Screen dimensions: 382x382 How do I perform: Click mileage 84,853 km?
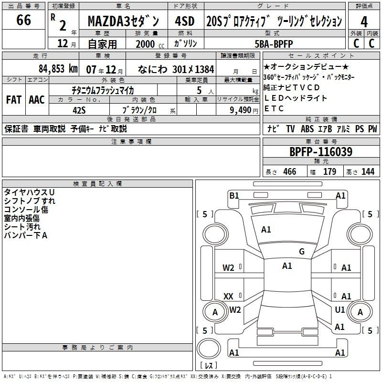(58, 69)
